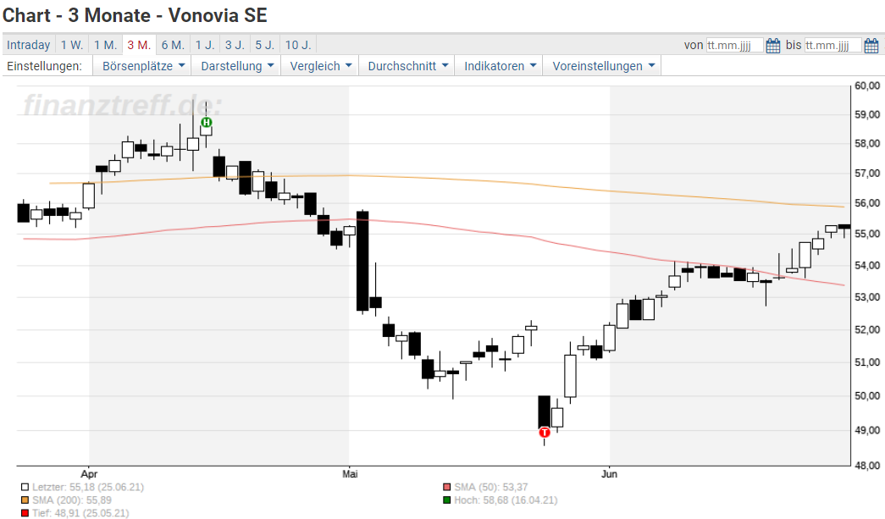Open the calendar icon beside the 'von' date field
Screen dimensions: 885x519
(773, 45)
